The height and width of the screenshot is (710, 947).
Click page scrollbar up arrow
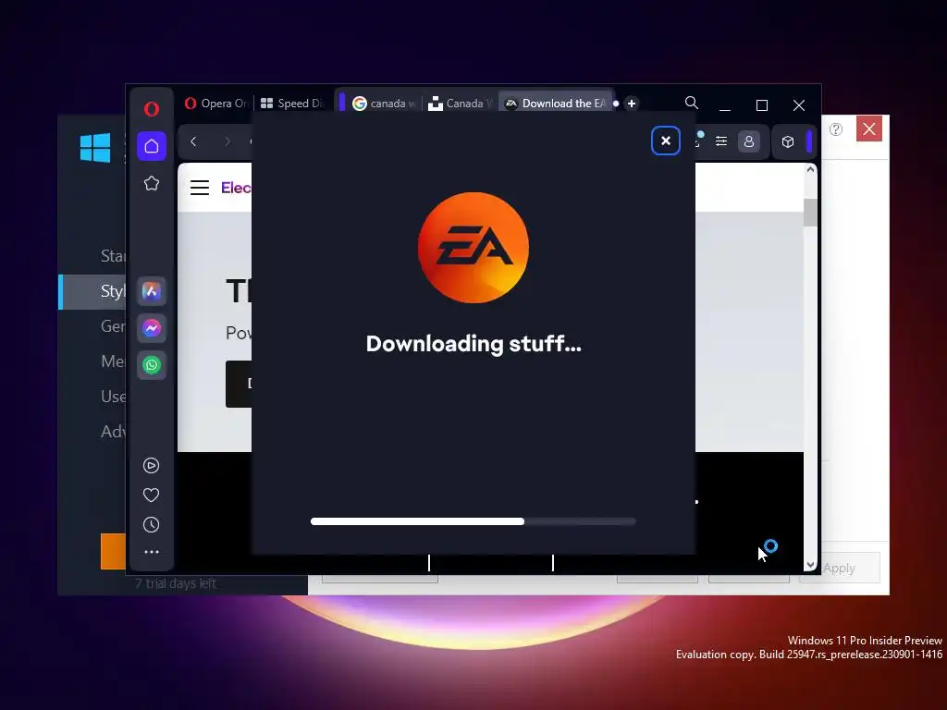point(810,170)
